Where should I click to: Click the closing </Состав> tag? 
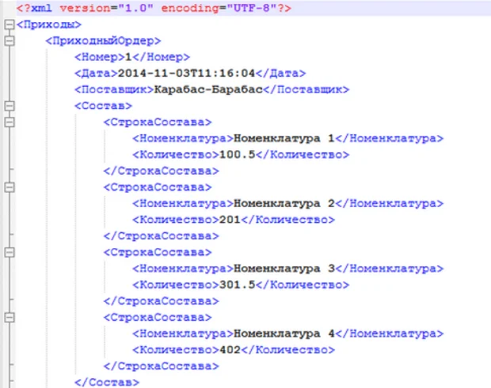point(103,382)
